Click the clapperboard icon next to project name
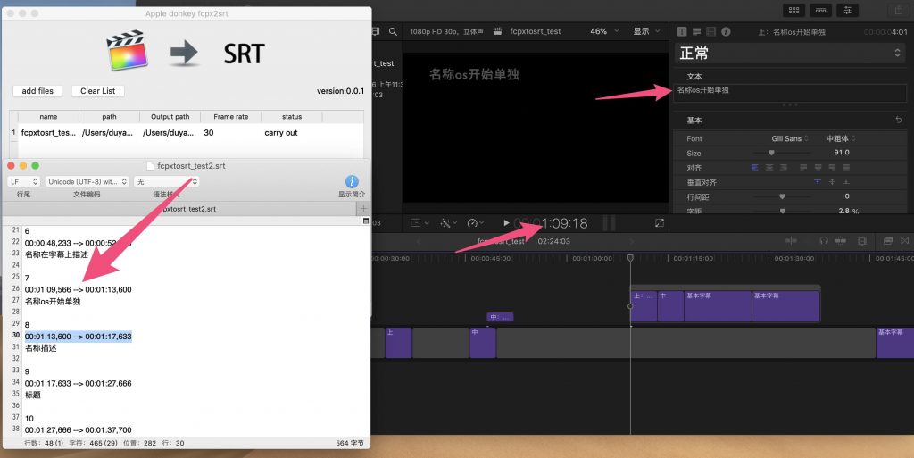Image resolution: width=914 pixels, height=458 pixels. coord(497,31)
